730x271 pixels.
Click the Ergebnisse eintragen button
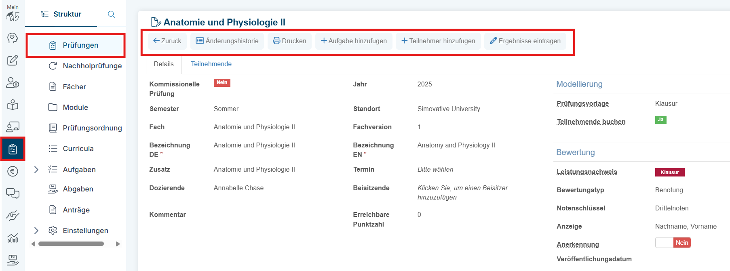point(525,41)
